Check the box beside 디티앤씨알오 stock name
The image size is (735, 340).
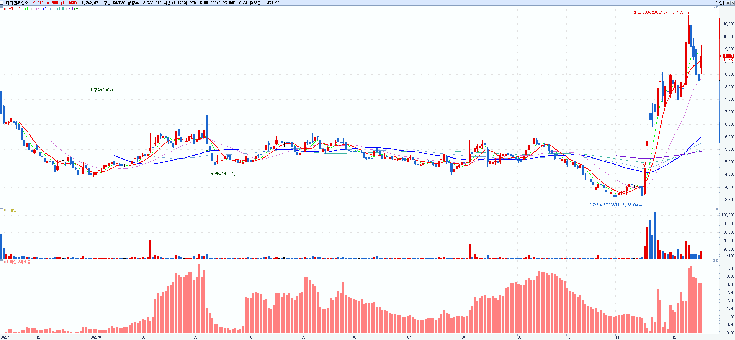click(x=2, y=3)
